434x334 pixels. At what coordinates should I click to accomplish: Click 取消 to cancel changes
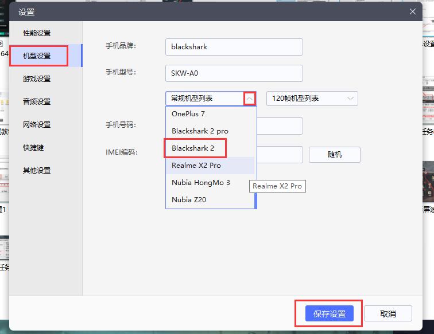(x=387, y=313)
